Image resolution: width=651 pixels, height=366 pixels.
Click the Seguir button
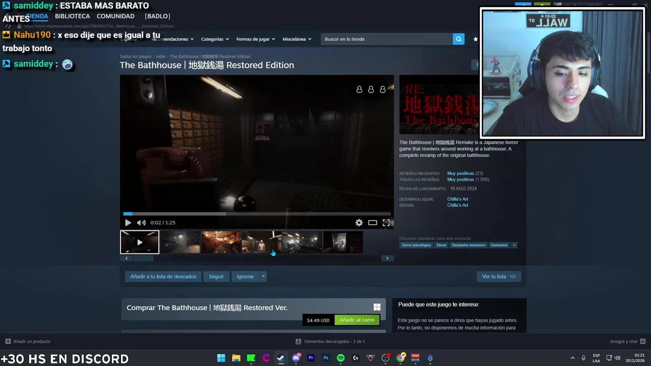pos(216,277)
